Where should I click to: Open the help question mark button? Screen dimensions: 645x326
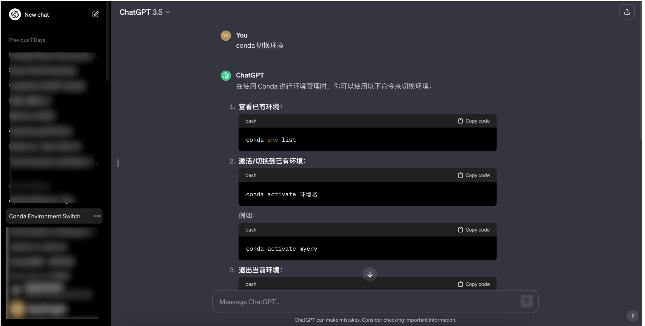[x=632, y=316]
